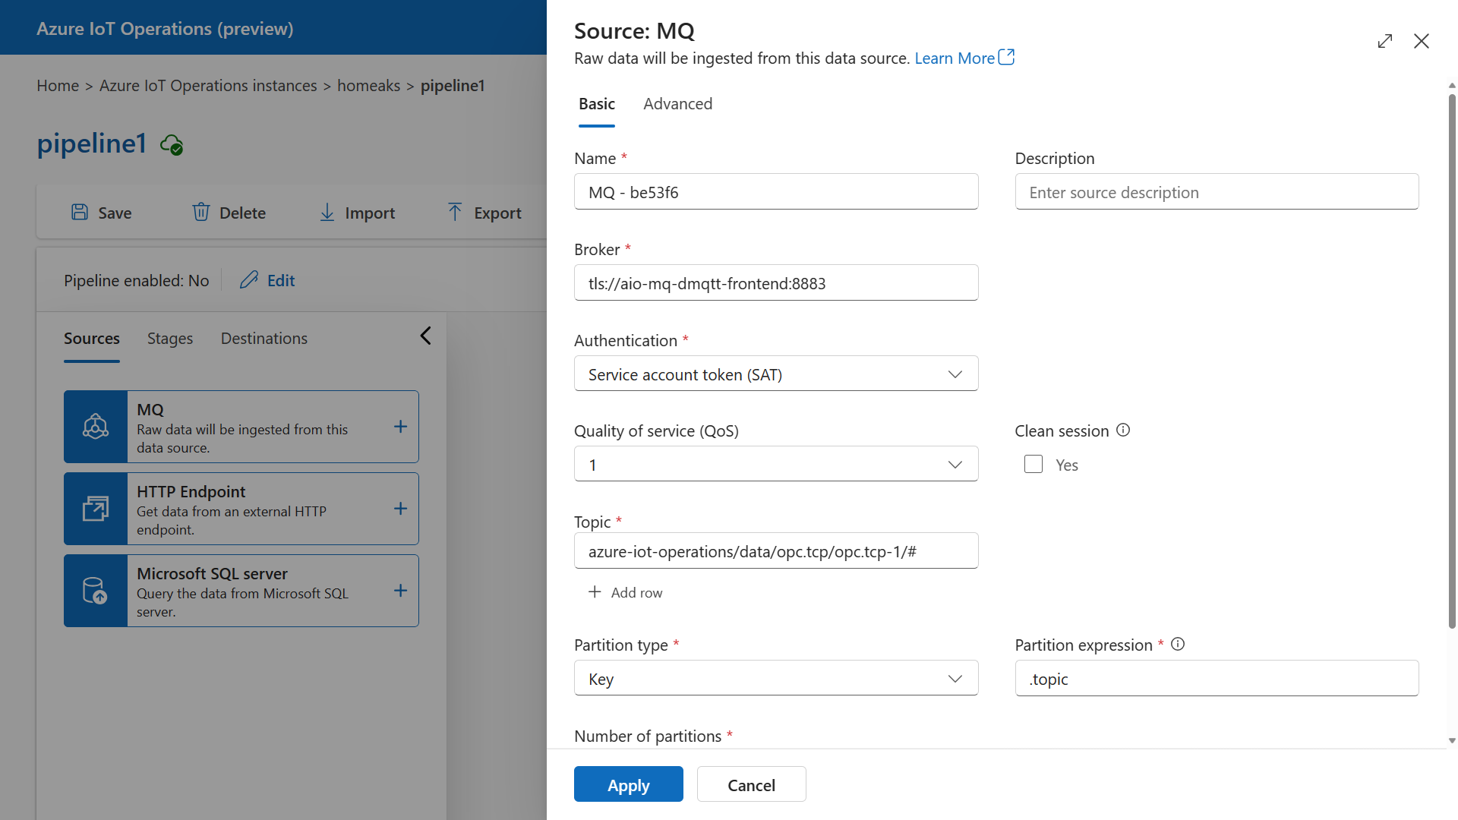The image size is (1458, 820).
Task: Click into the Description input field
Action: (1217, 192)
